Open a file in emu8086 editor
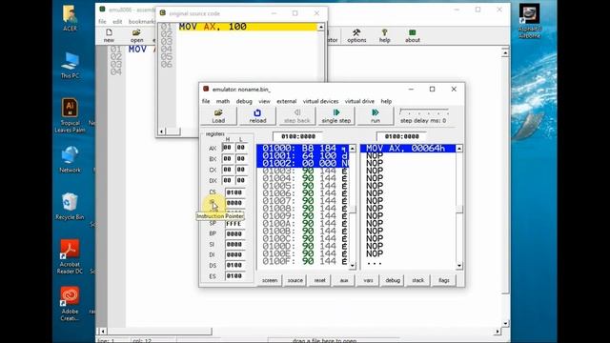The width and height of the screenshot is (610, 343). point(136,35)
